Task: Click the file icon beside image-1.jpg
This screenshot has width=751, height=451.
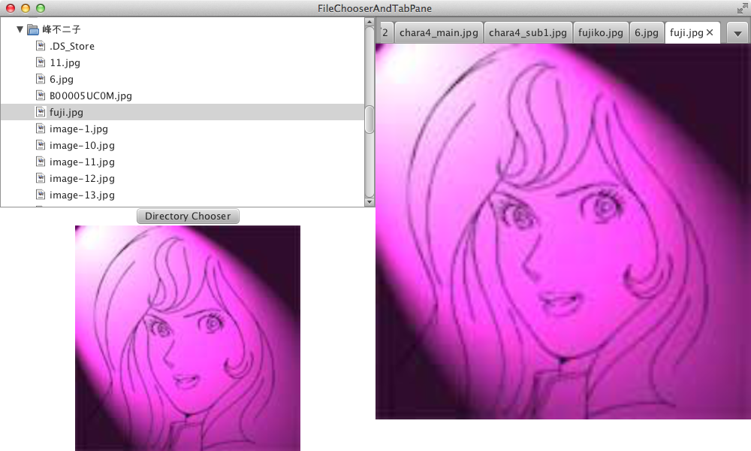Action: pos(41,129)
